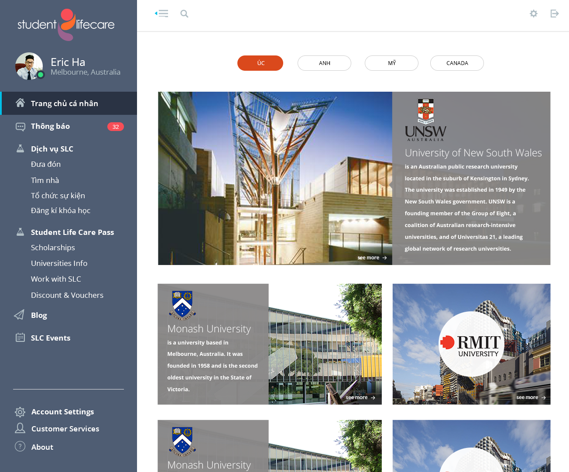Select the MỸ country tab

(391, 63)
